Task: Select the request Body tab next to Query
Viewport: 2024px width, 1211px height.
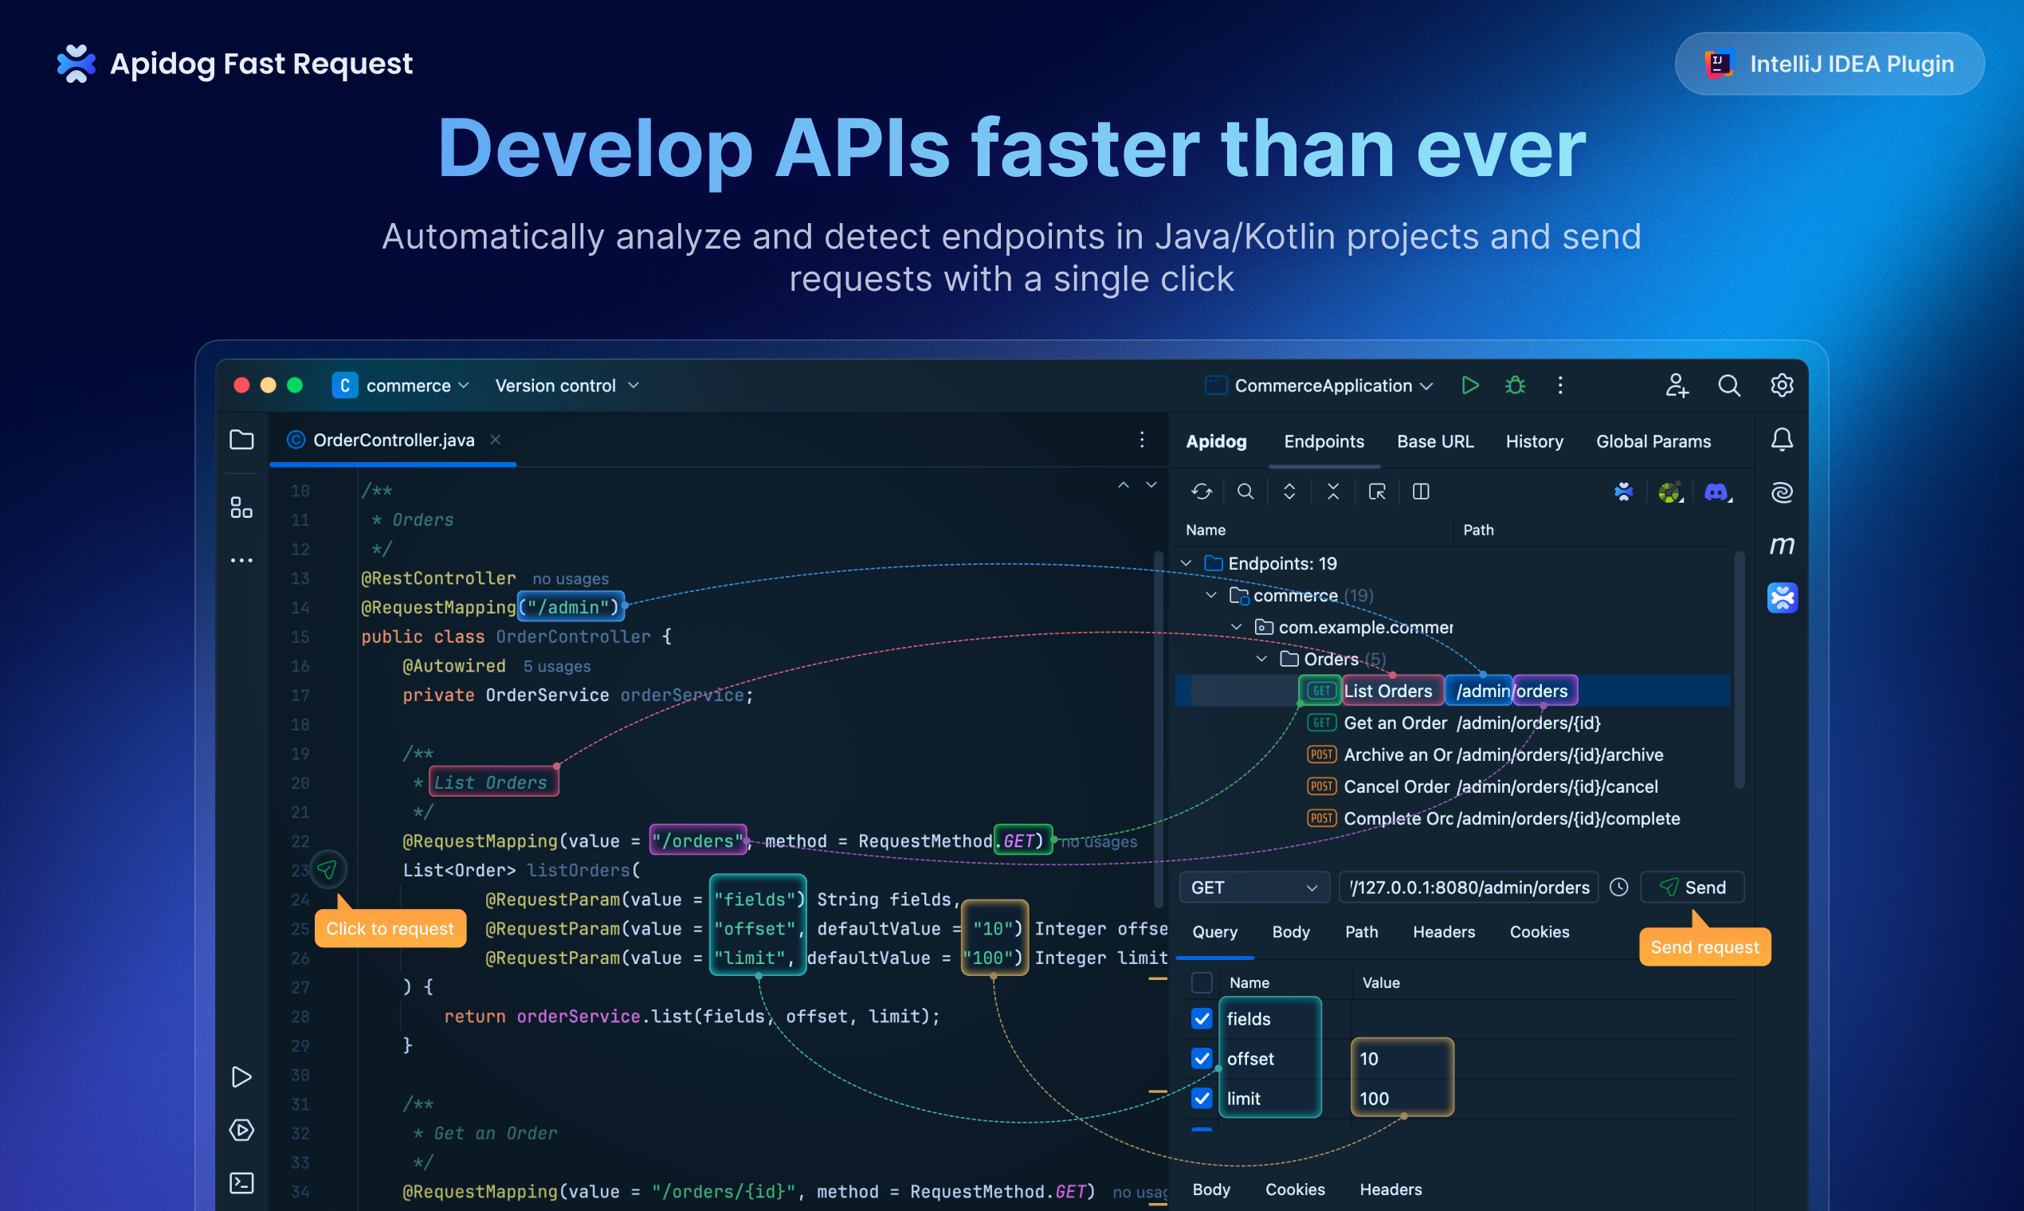Action: (x=1290, y=932)
